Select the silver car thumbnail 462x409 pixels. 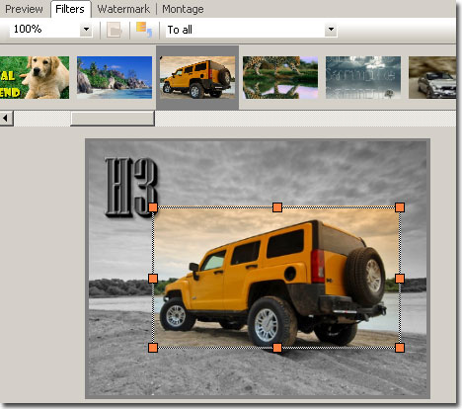(432, 77)
